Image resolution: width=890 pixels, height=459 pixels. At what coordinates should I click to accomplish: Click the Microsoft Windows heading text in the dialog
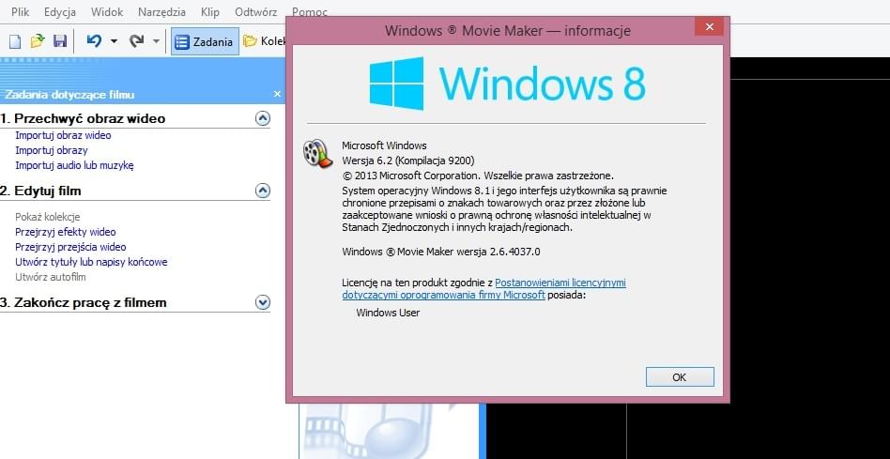[x=384, y=145]
